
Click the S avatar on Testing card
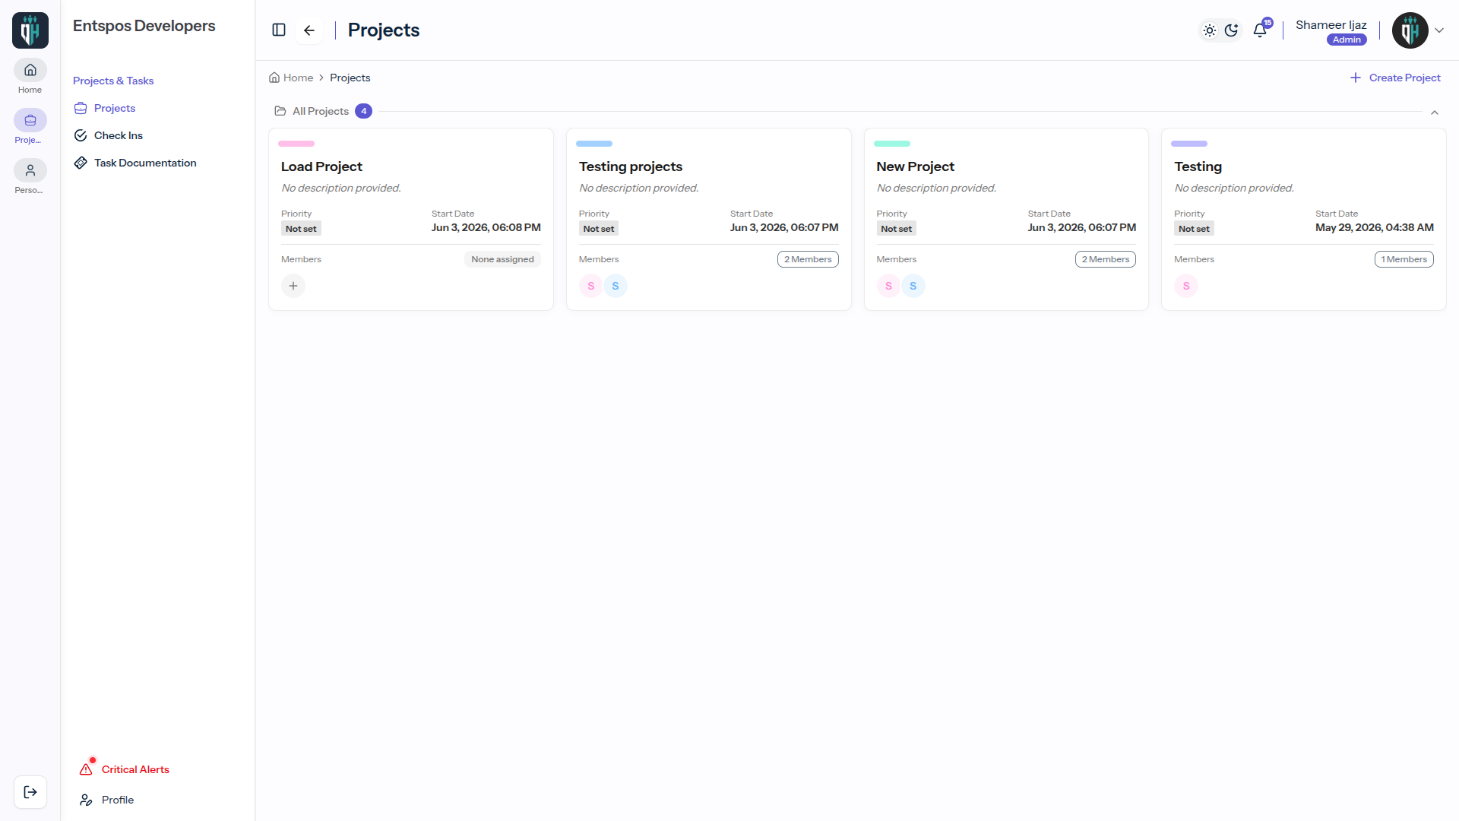click(x=1186, y=286)
